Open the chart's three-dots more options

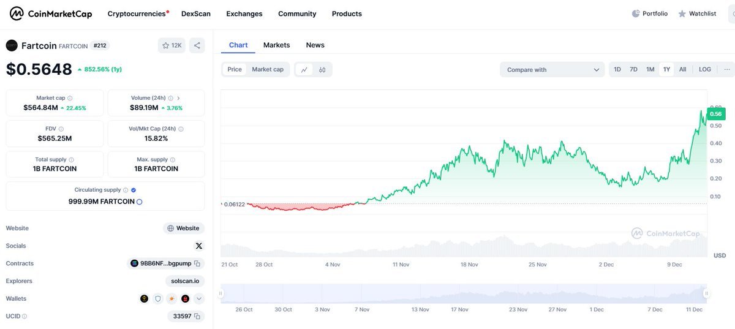pos(726,69)
